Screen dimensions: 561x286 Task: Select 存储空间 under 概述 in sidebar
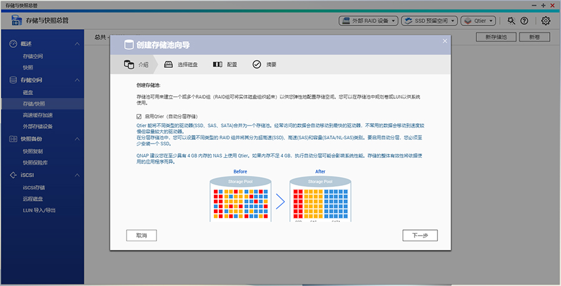click(x=33, y=56)
